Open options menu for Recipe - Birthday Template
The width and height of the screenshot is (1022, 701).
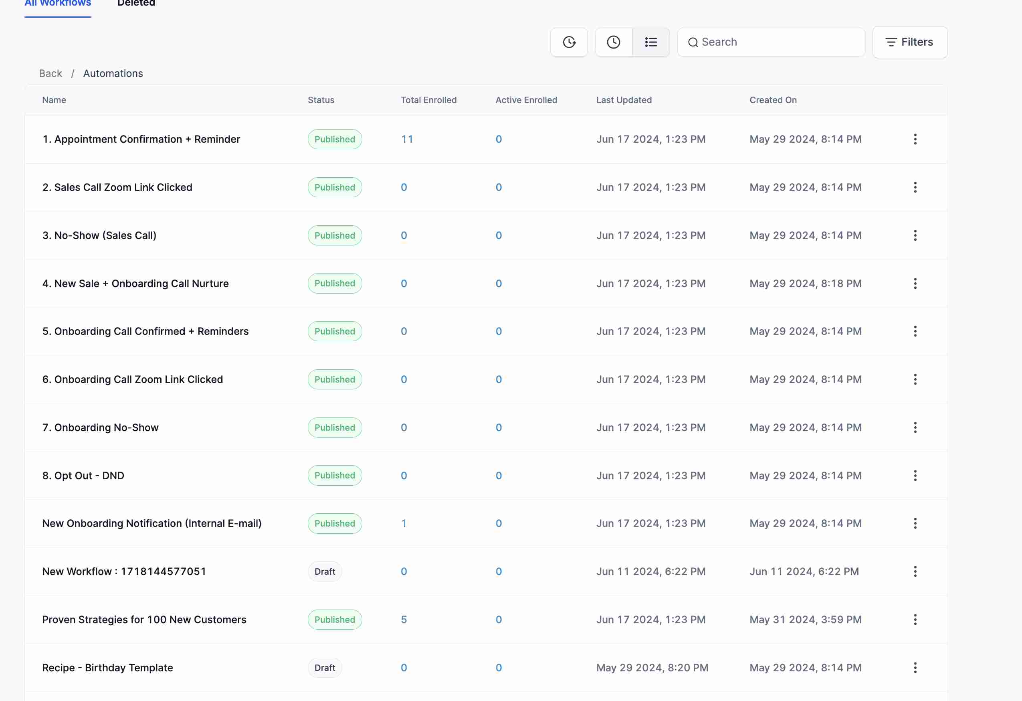click(915, 668)
